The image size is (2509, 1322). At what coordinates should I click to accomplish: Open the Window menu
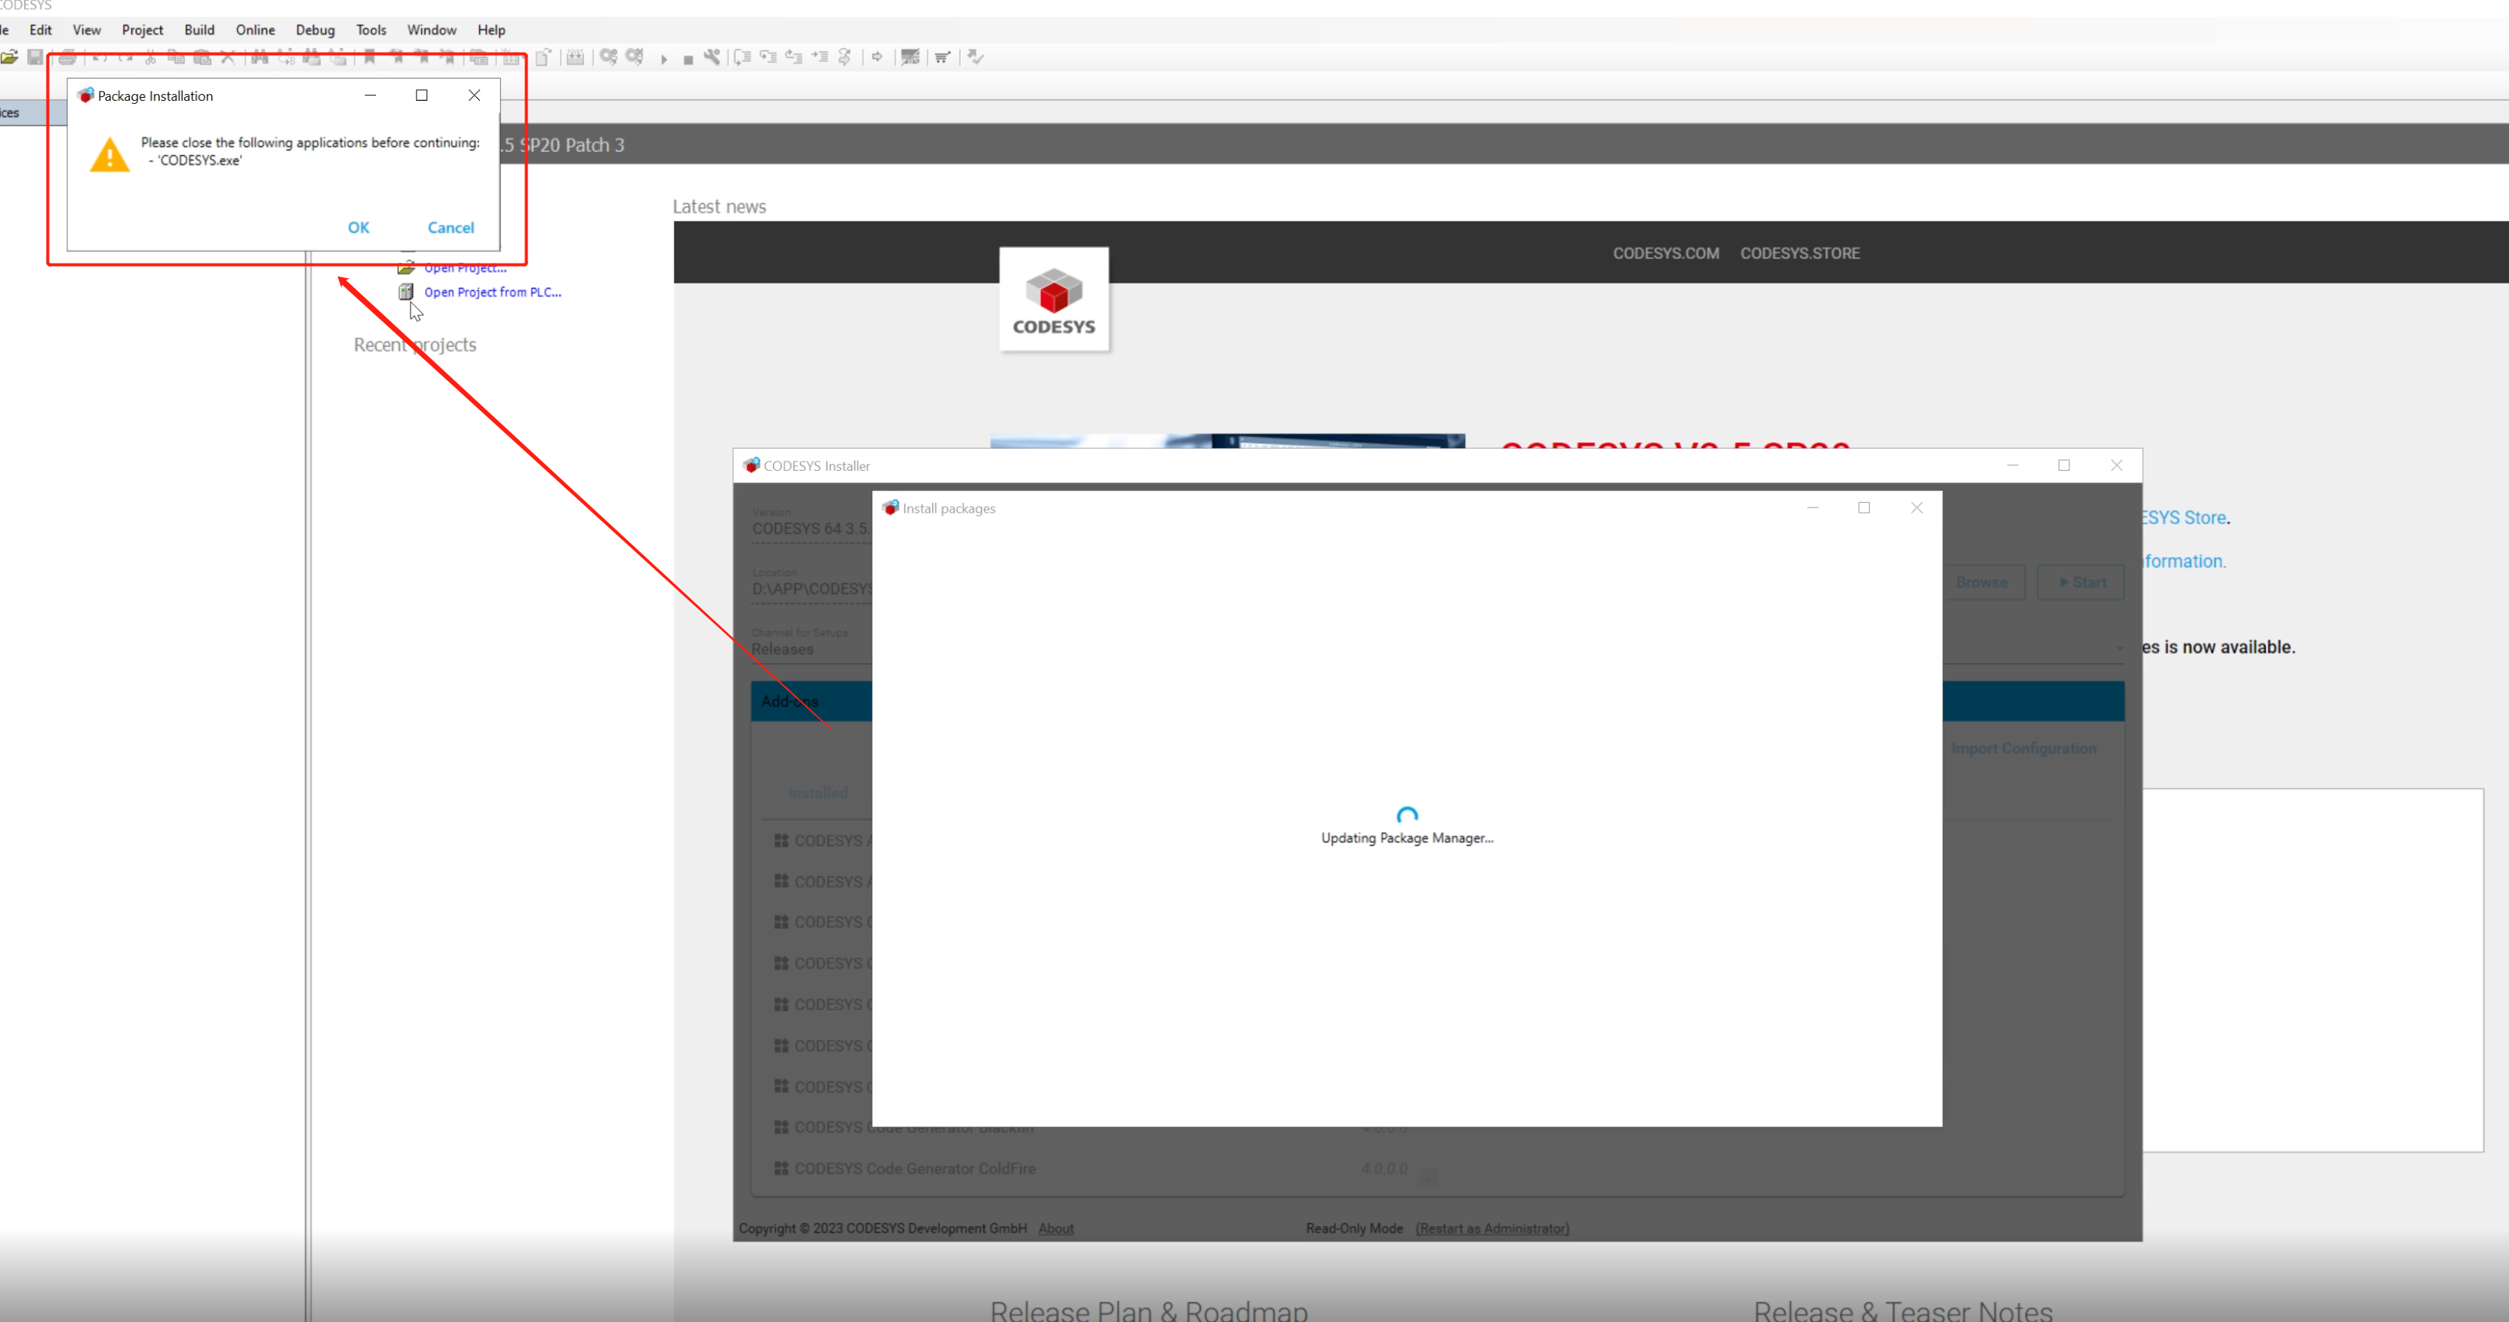pyautogui.click(x=431, y=30)
